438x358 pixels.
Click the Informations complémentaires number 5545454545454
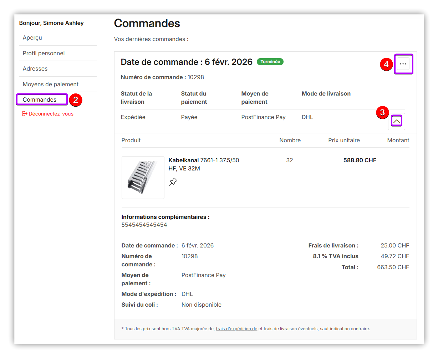coord(144,225)
